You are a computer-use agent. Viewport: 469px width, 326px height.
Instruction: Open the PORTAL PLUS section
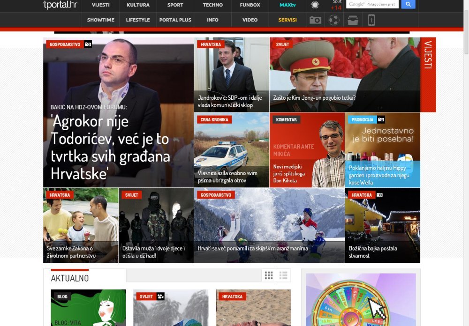[x=175, y=20]
